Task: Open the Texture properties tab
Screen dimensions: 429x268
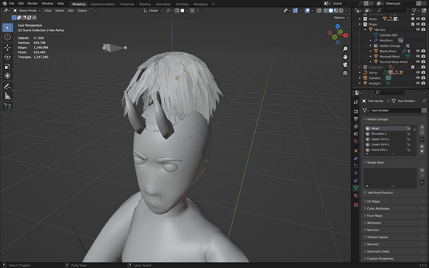Action: (356, 205)
